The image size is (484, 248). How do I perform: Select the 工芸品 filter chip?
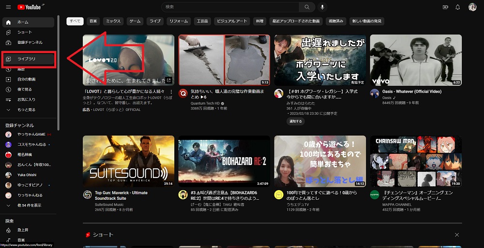tap(202, 21)
